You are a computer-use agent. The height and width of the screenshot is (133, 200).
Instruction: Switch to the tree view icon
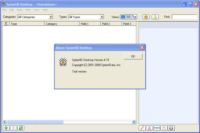click(134, 17)
